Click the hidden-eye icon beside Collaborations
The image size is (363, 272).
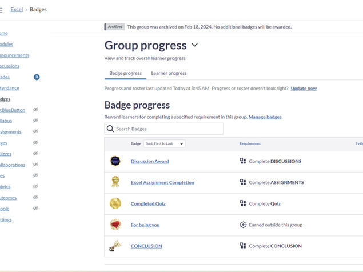35,165
